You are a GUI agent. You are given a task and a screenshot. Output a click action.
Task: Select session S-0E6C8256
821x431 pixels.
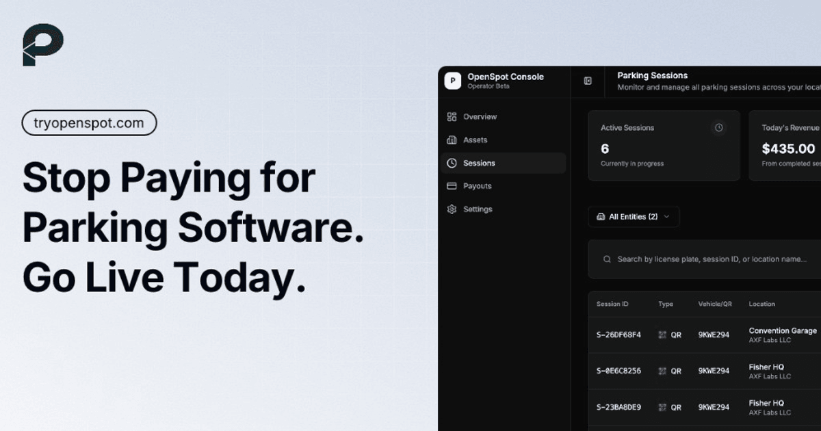click(619, 371)
